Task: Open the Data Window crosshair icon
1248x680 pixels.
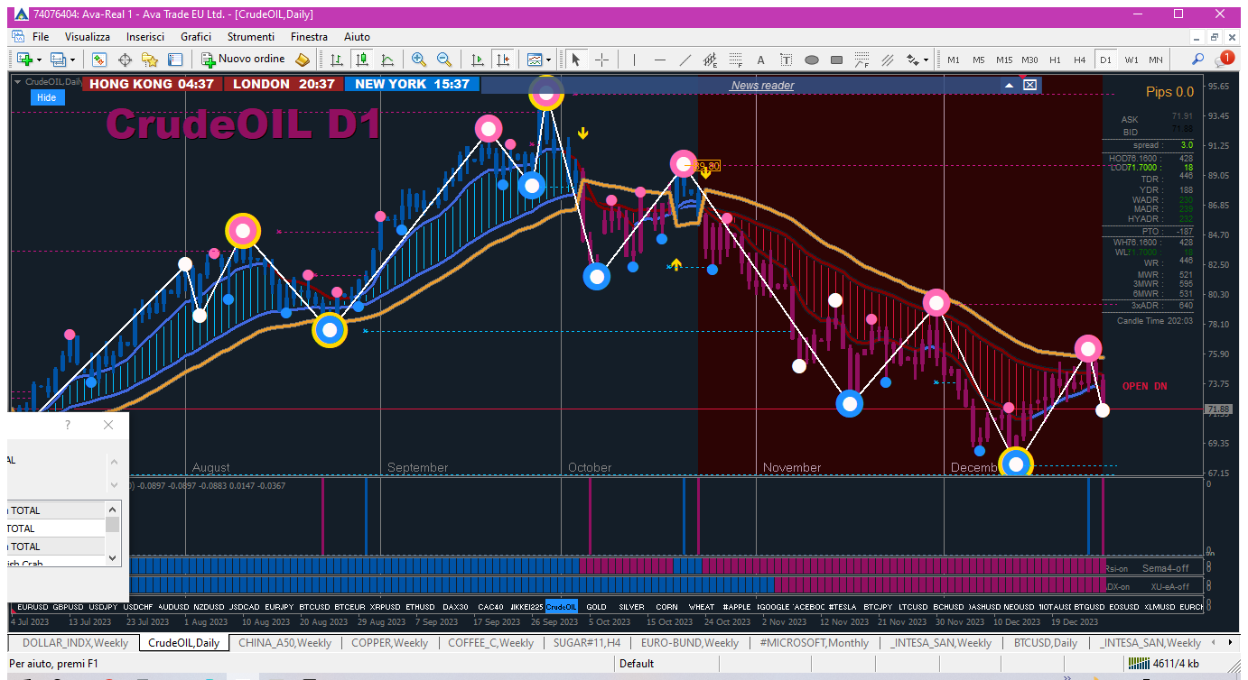Action: 125,60
